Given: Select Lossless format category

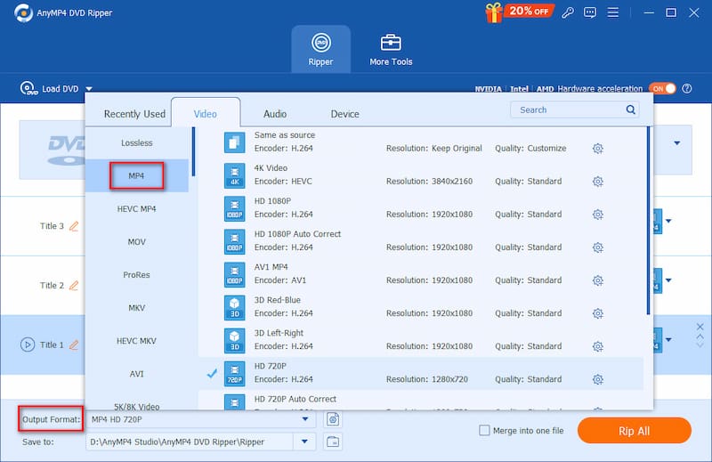Looking at the screenshot, I should (137, 143).
